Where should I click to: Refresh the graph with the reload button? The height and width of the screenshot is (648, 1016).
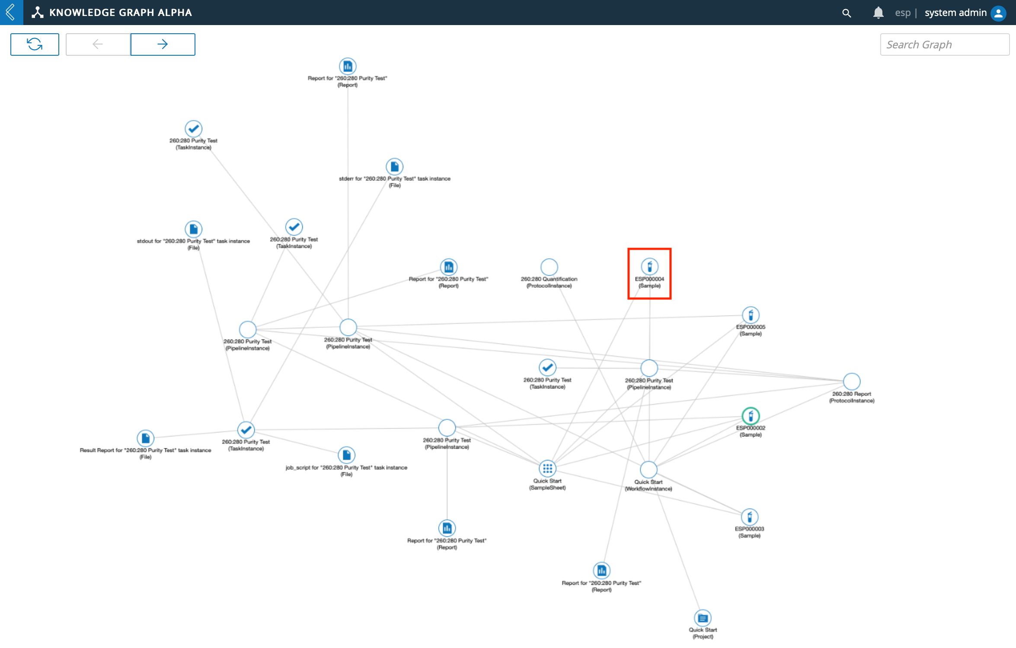(35, 44)
